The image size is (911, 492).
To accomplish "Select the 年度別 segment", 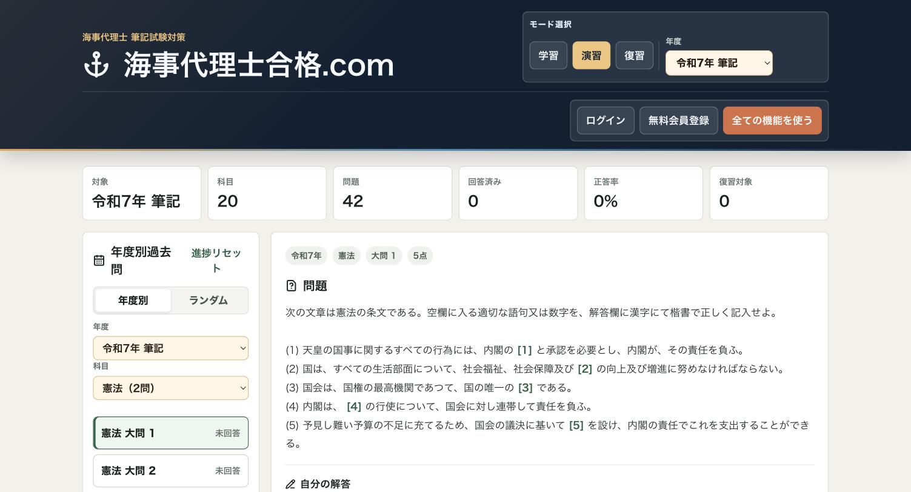I will point(133,301).
